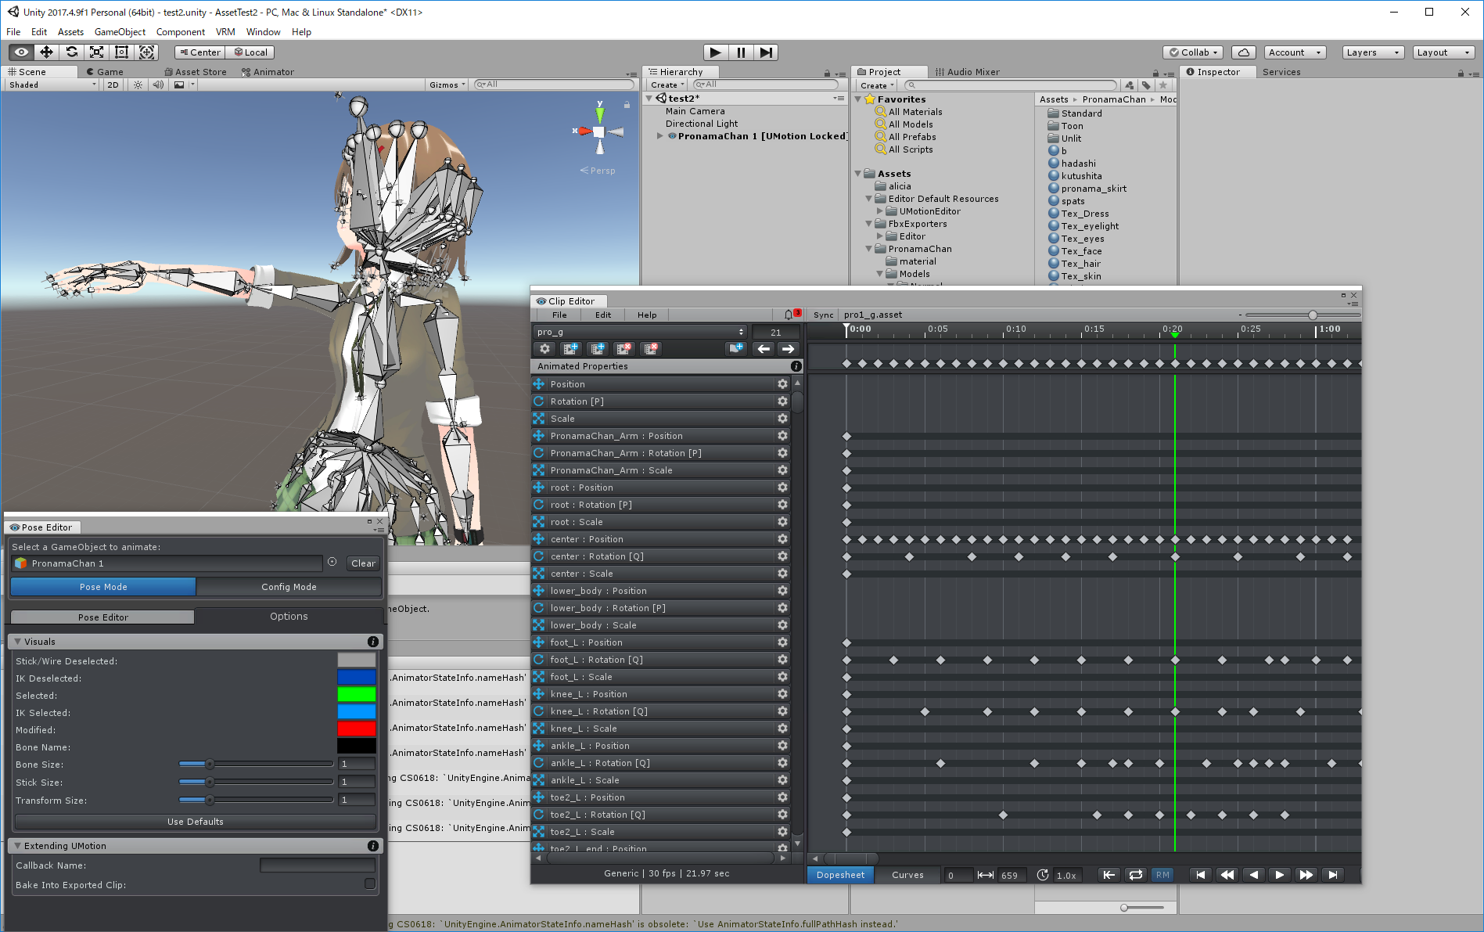Open Clip Editor settings gear icon

point(545,349)
